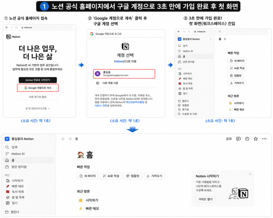This screenshot has height=218, width=273.
Task: Open 일기 page in the large workspace sidebar
Action: 12,203
